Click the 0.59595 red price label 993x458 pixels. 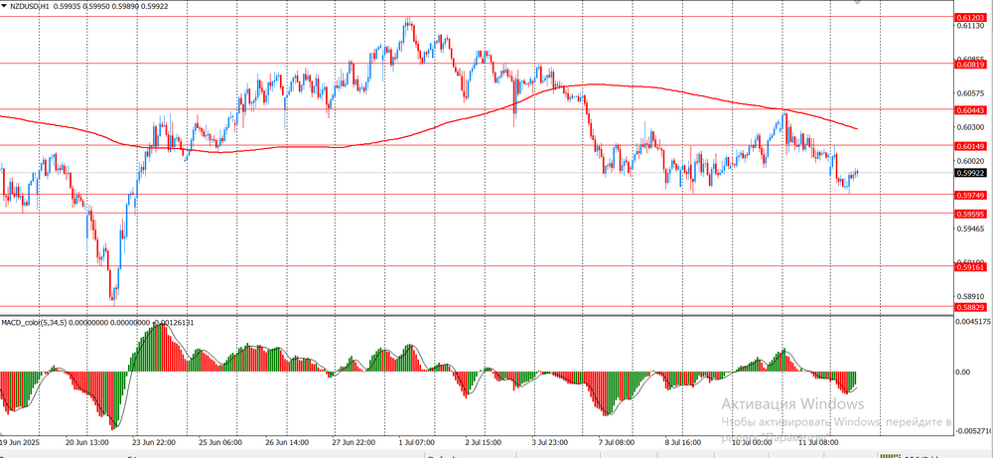click(x=970, y=214)
